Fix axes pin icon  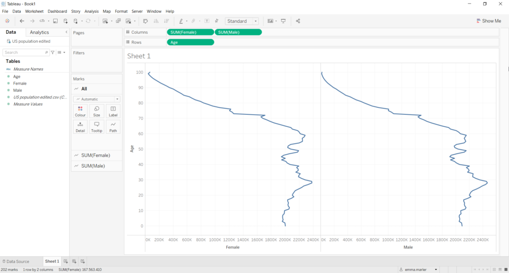(x=217, y=21)
